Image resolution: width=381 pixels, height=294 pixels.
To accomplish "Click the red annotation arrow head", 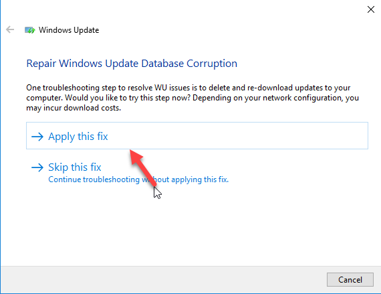I will [x=136, y=156].
